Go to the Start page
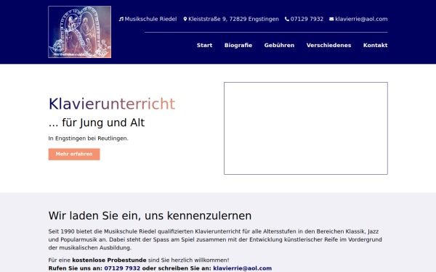436x272 pixels. coord(204,45)
